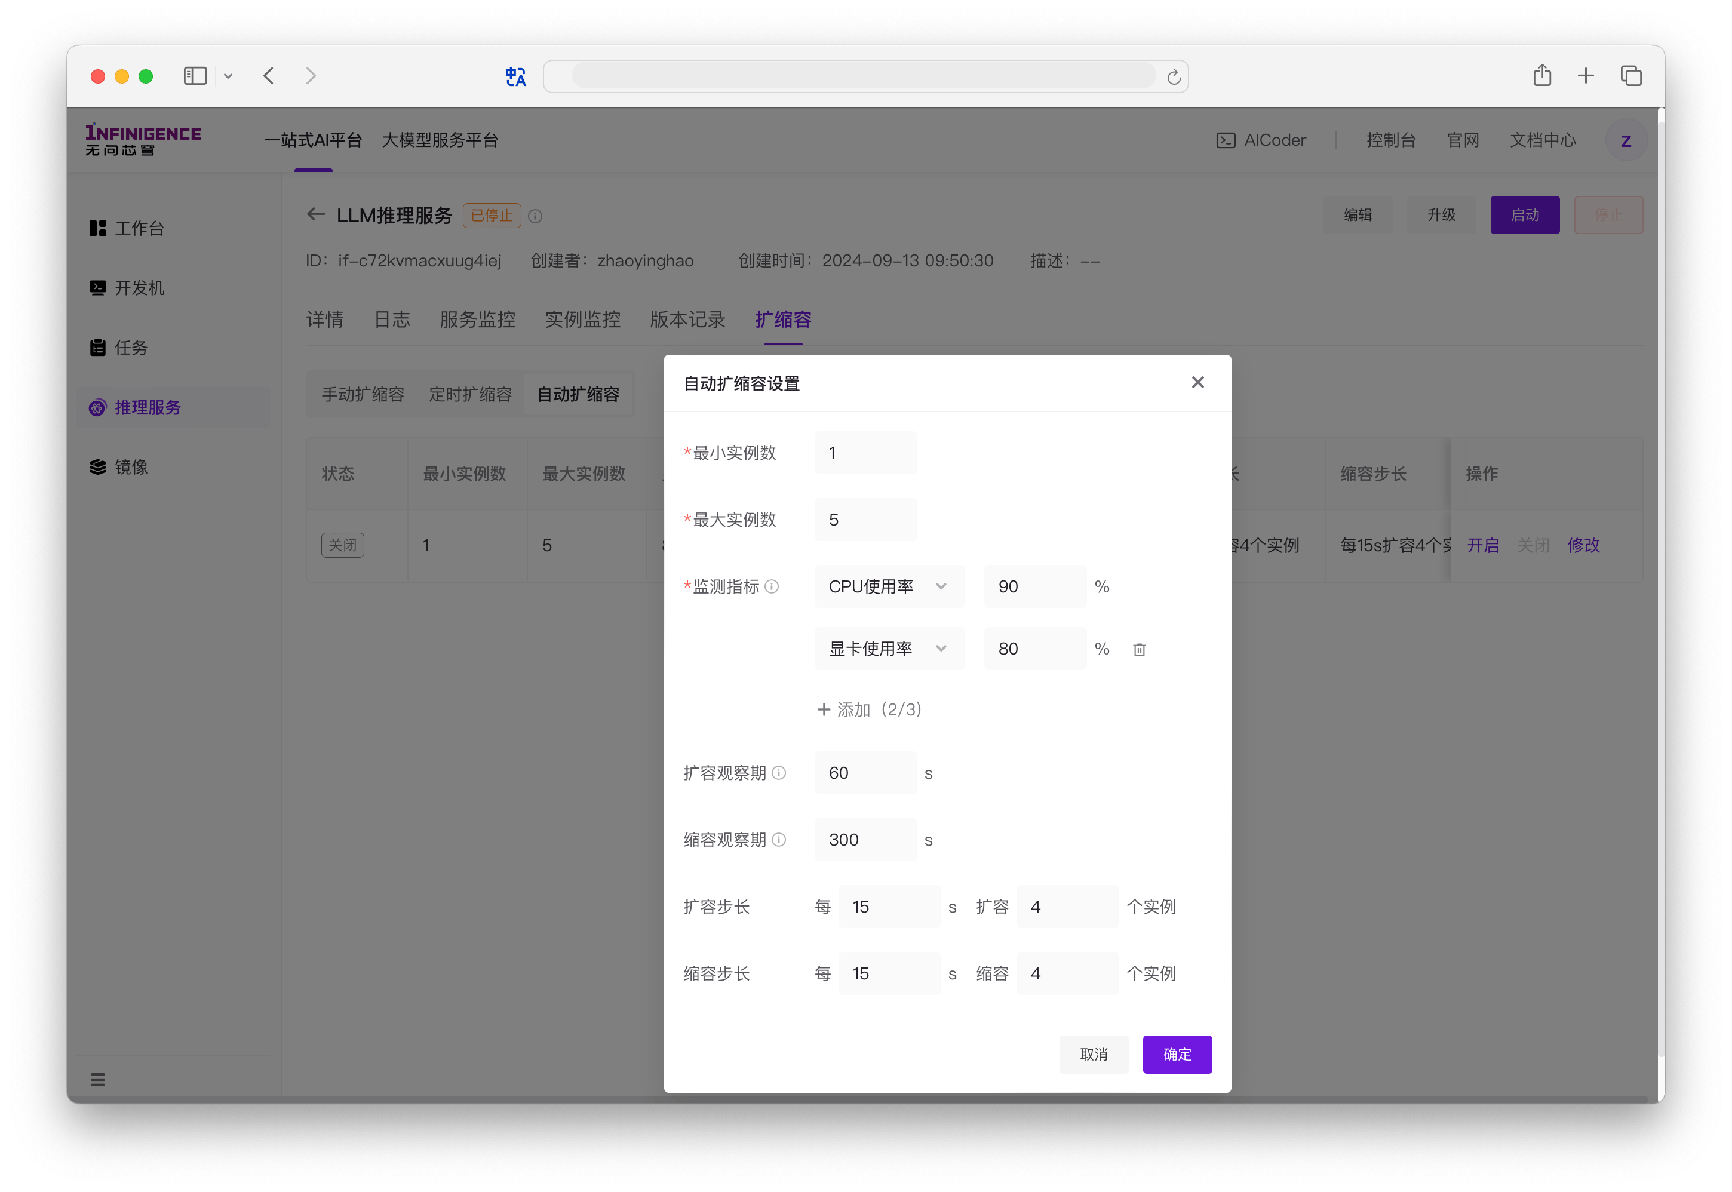Click the plus icon beside 添加 (2/3)
The height and width of the screenshot is (1192, 1732).
(x=824, y=709)
